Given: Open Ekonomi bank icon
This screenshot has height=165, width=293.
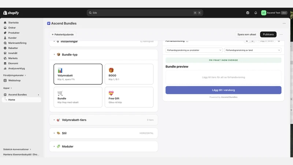Looking at the screenshot, I should pyautogui.click(x=5, y=63).
